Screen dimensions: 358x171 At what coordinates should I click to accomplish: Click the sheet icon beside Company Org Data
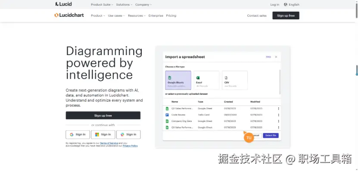[x=167, y=121]
